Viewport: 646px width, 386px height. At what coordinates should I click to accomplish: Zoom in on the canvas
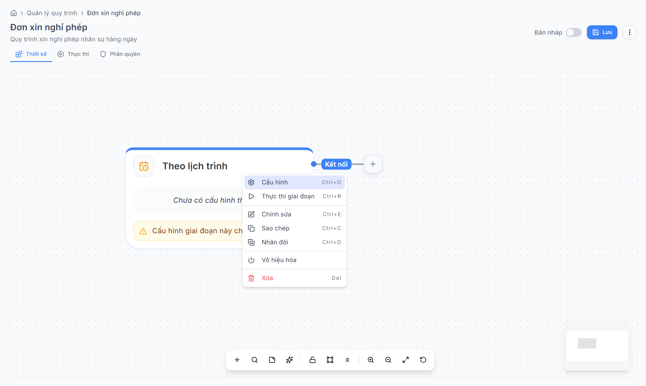click(371, 360)
